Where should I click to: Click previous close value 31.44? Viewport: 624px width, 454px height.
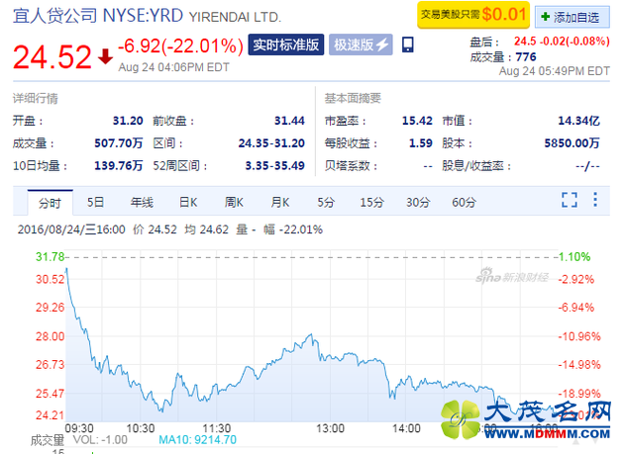[289, 121]
